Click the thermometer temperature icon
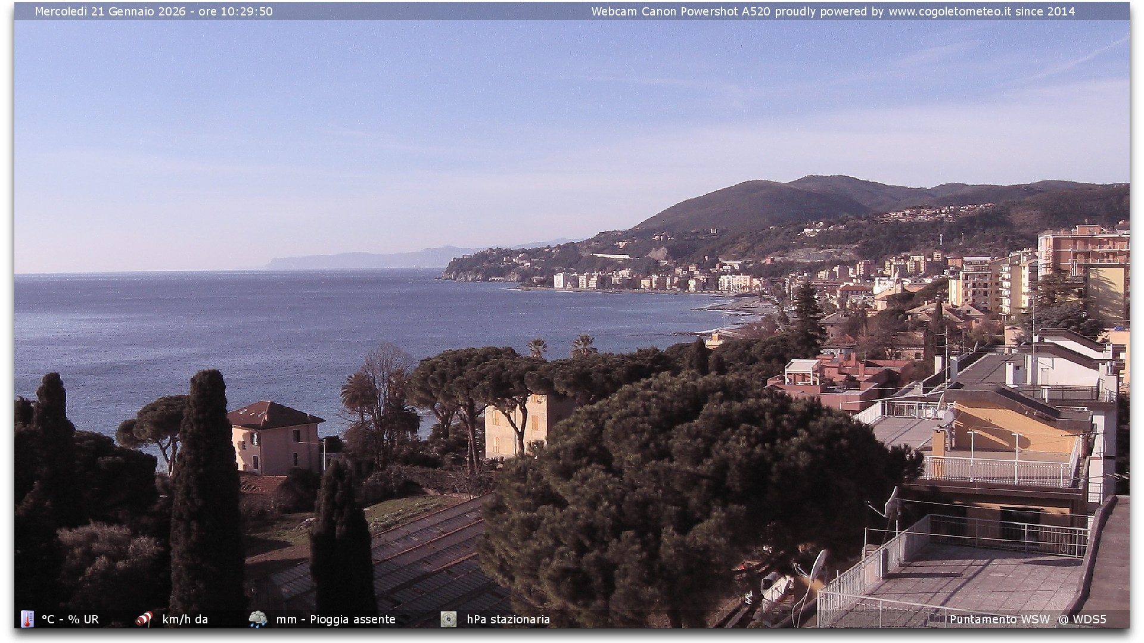 [x=27, y=619]
